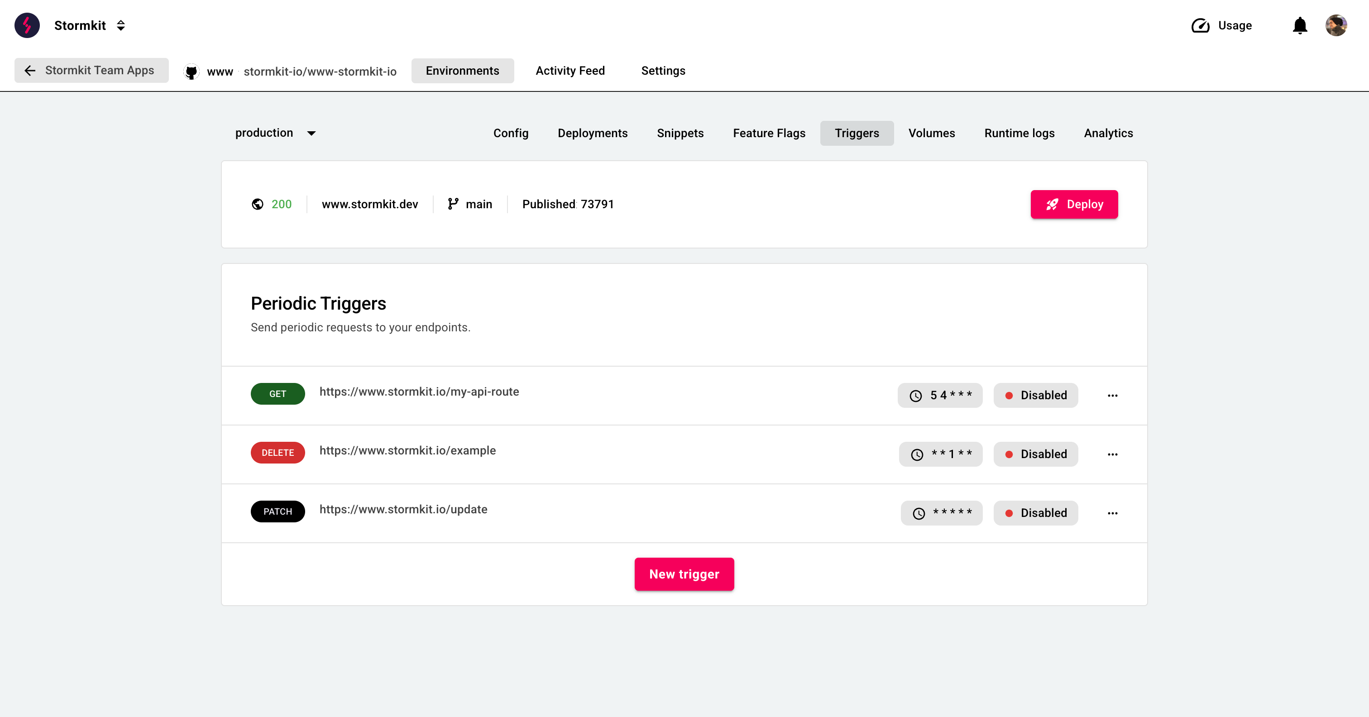Click the clock icon for my-api-route schedule
The height and width of the screenshot is (717, 1369).
point(915,396)
